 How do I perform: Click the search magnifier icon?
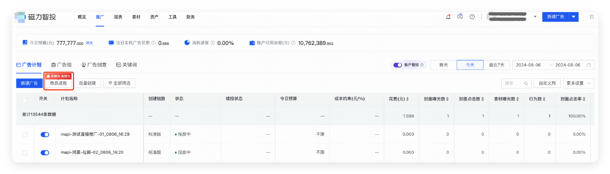(x=526, y=83)
